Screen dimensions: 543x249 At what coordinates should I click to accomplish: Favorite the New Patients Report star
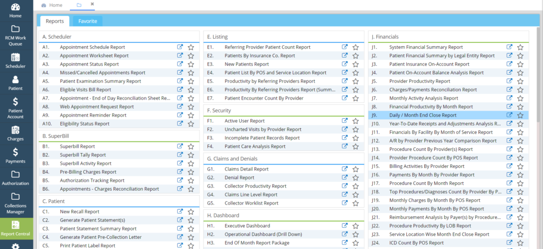(x=355, y=64)
